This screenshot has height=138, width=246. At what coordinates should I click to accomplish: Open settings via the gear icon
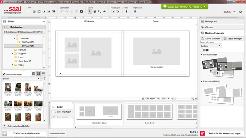click(x=240, y=12)
